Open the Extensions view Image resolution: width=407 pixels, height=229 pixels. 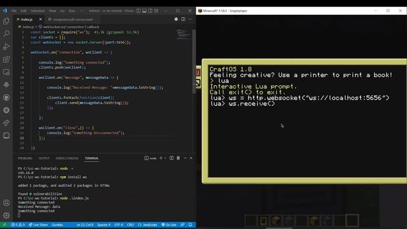coord(6,59)
